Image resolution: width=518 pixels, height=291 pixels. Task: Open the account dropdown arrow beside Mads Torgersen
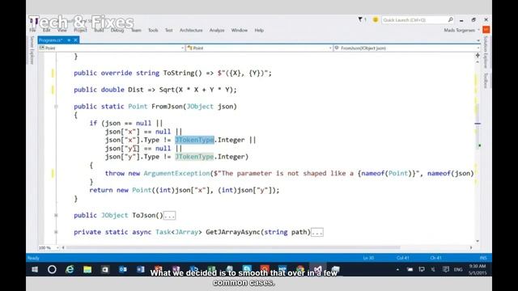[x=478, y=30]
